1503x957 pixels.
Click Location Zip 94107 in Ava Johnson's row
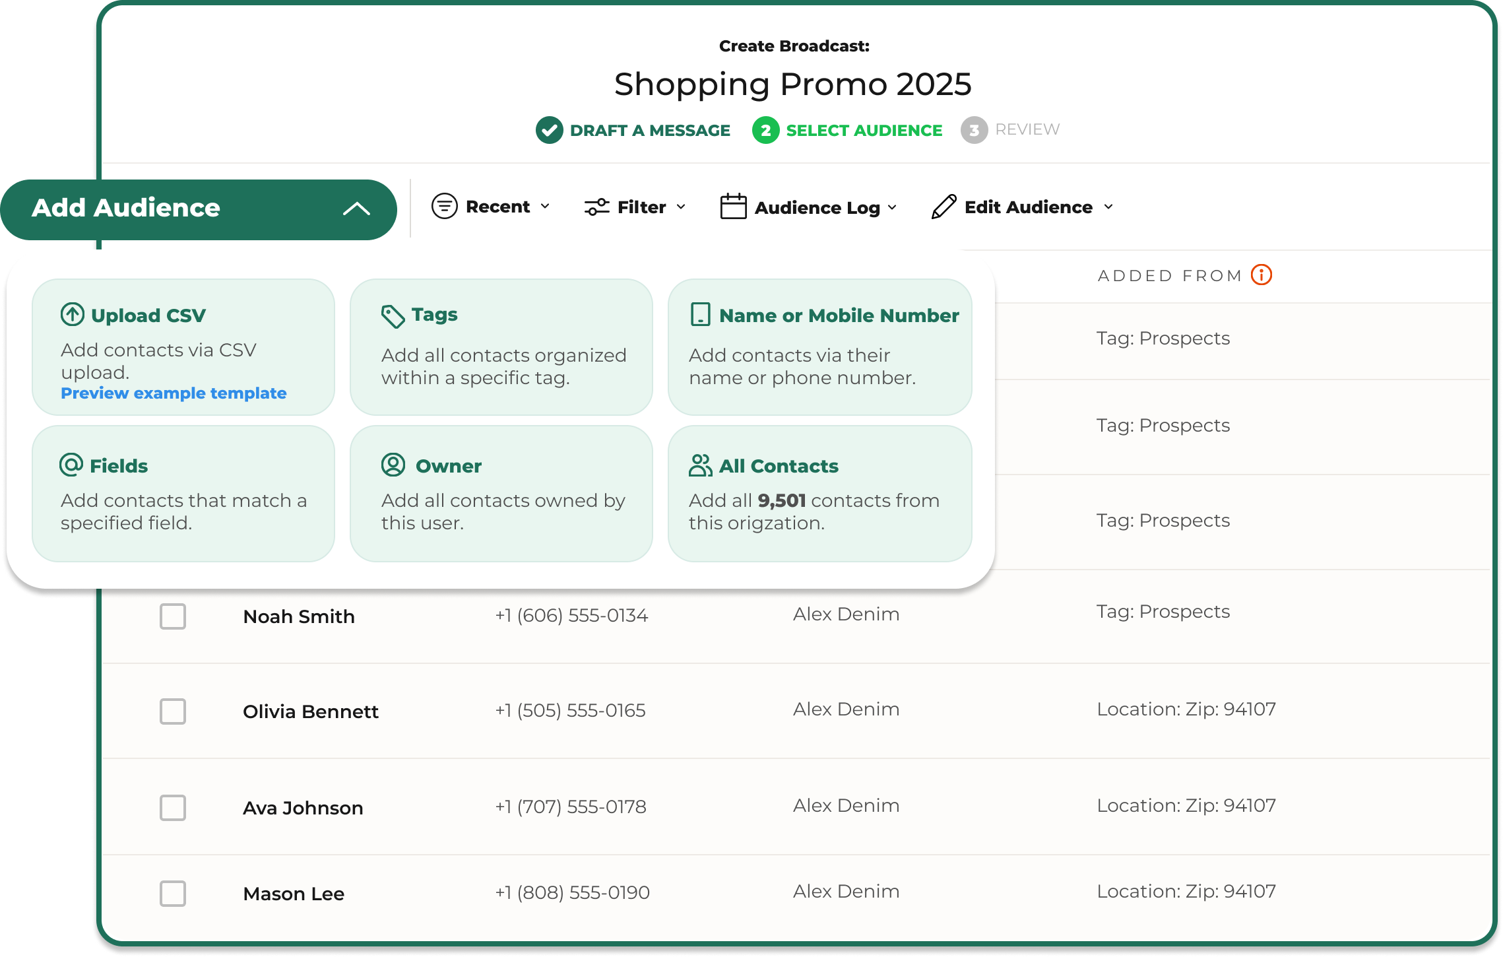click(1186, 805)
